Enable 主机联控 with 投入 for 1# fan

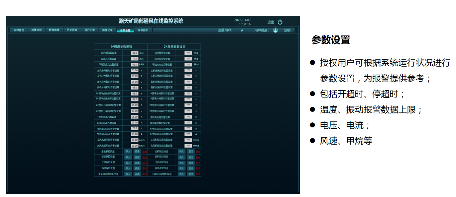[128, 152]
